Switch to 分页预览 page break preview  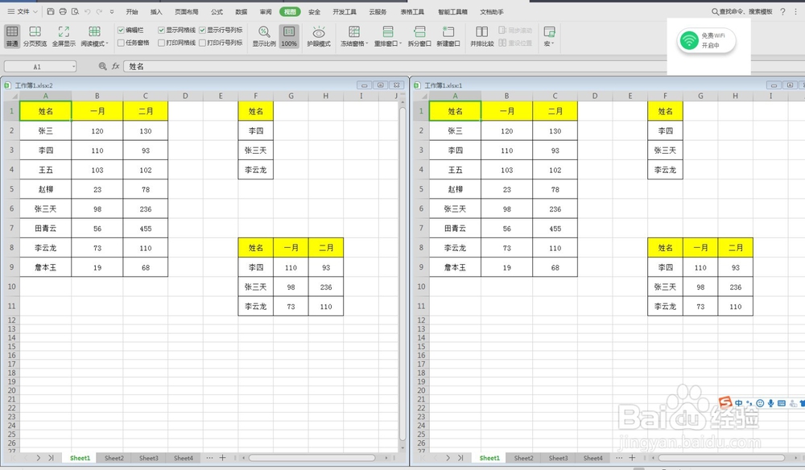point(35,36)
